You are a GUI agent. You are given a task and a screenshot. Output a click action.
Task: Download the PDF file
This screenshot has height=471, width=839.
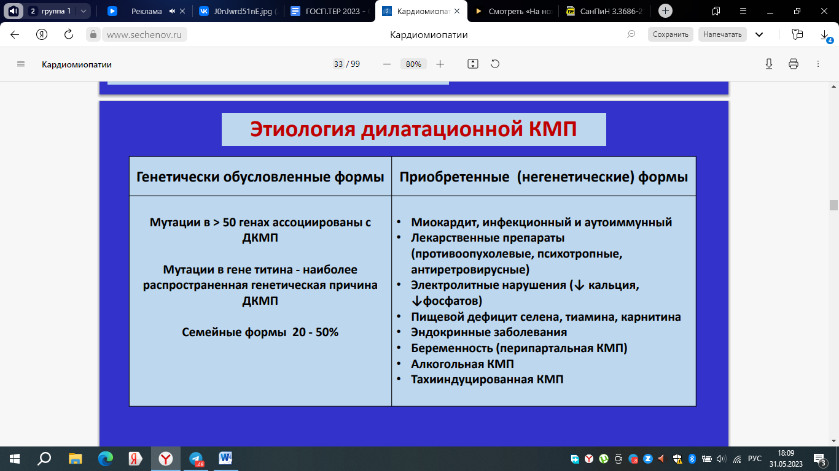click(x=768, y=64)
